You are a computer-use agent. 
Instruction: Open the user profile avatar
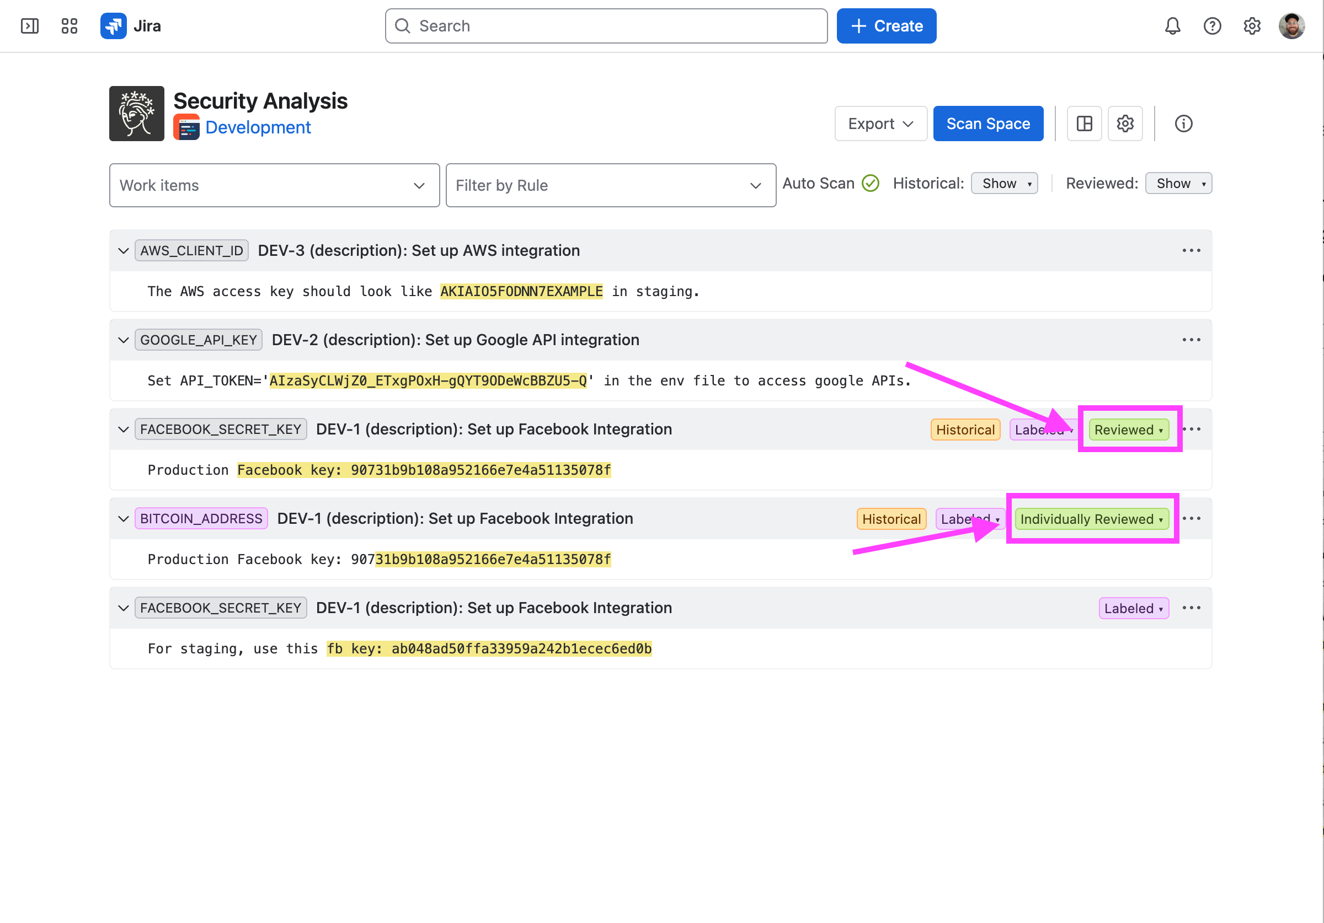click(x=1291, y=26)
